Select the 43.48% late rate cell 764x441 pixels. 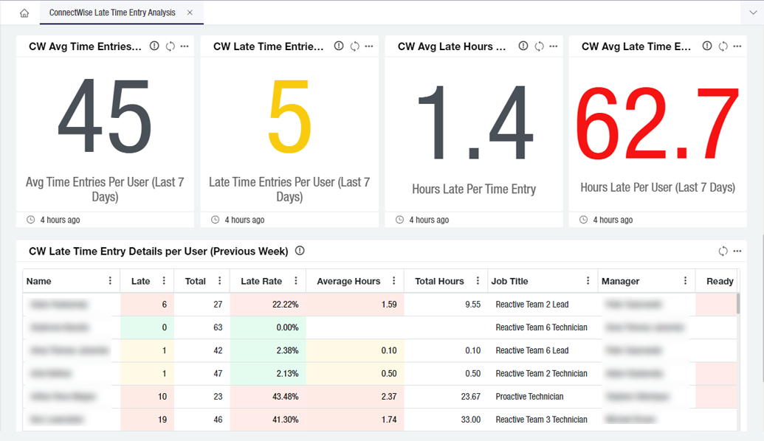tap(268, 396)
